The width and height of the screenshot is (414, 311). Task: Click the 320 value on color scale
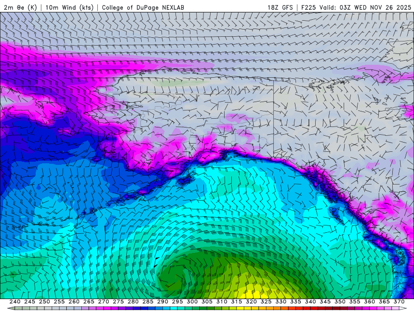coord(252,302)
